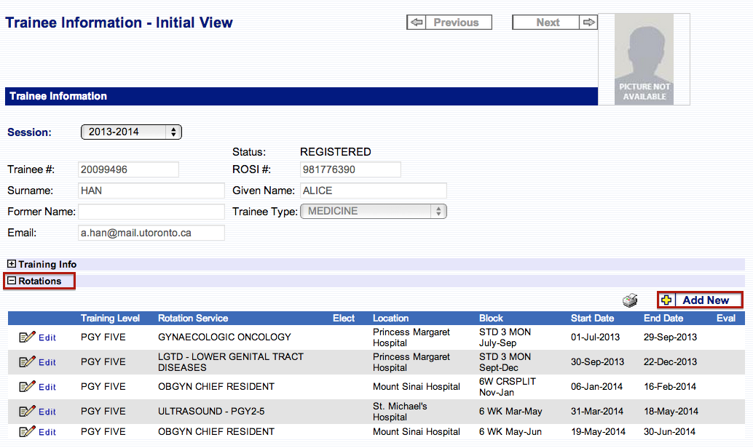Click the empty Former Name field
This screenshot has height=448, width=753.
[151, 212]
